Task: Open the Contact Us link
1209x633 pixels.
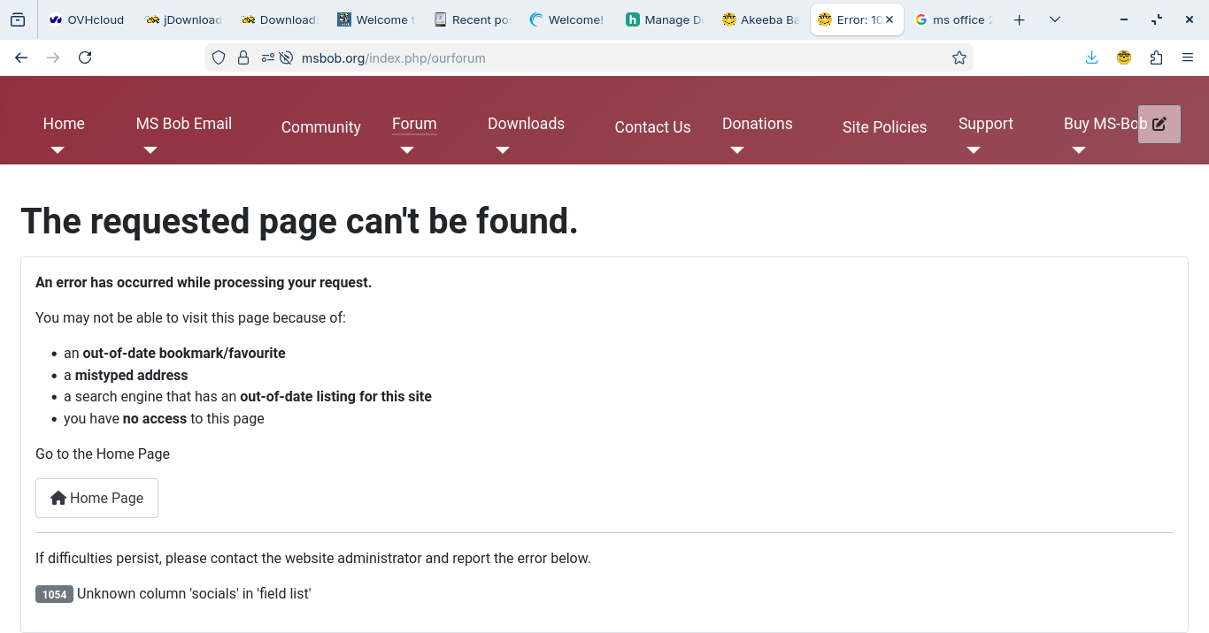Action: (x=652, y=127)
